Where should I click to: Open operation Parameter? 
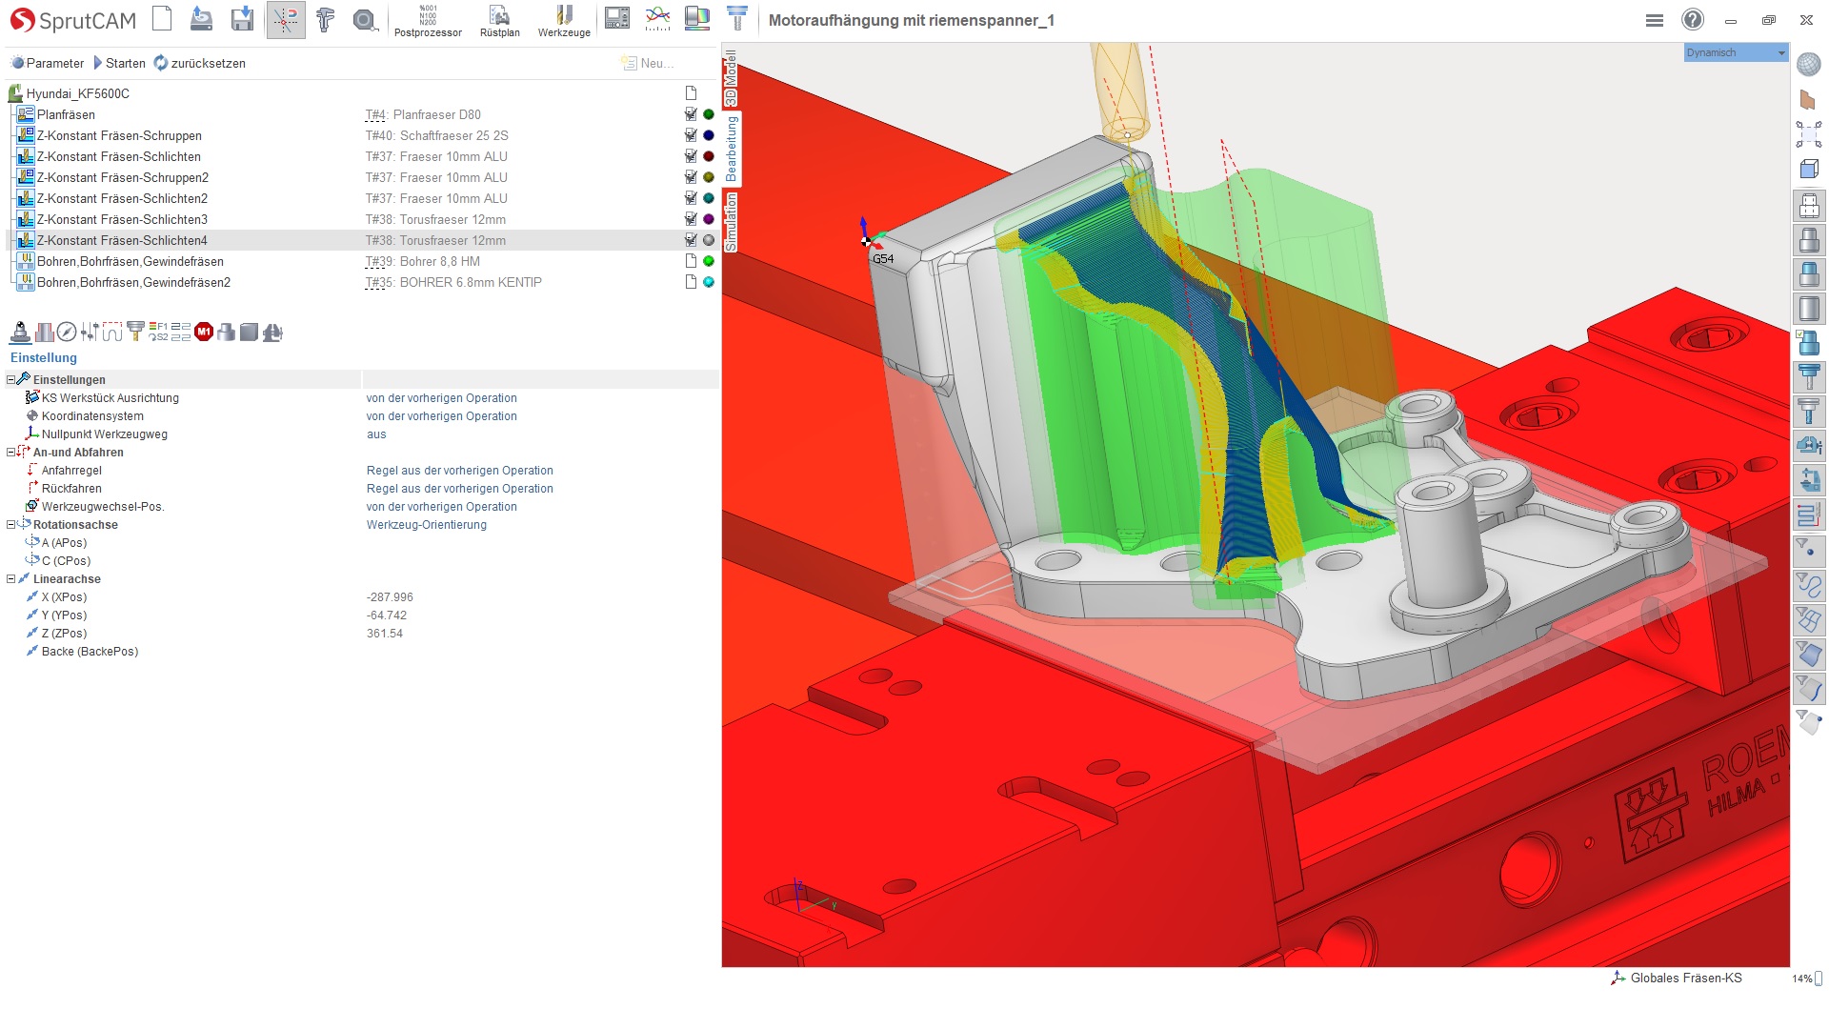47,63
